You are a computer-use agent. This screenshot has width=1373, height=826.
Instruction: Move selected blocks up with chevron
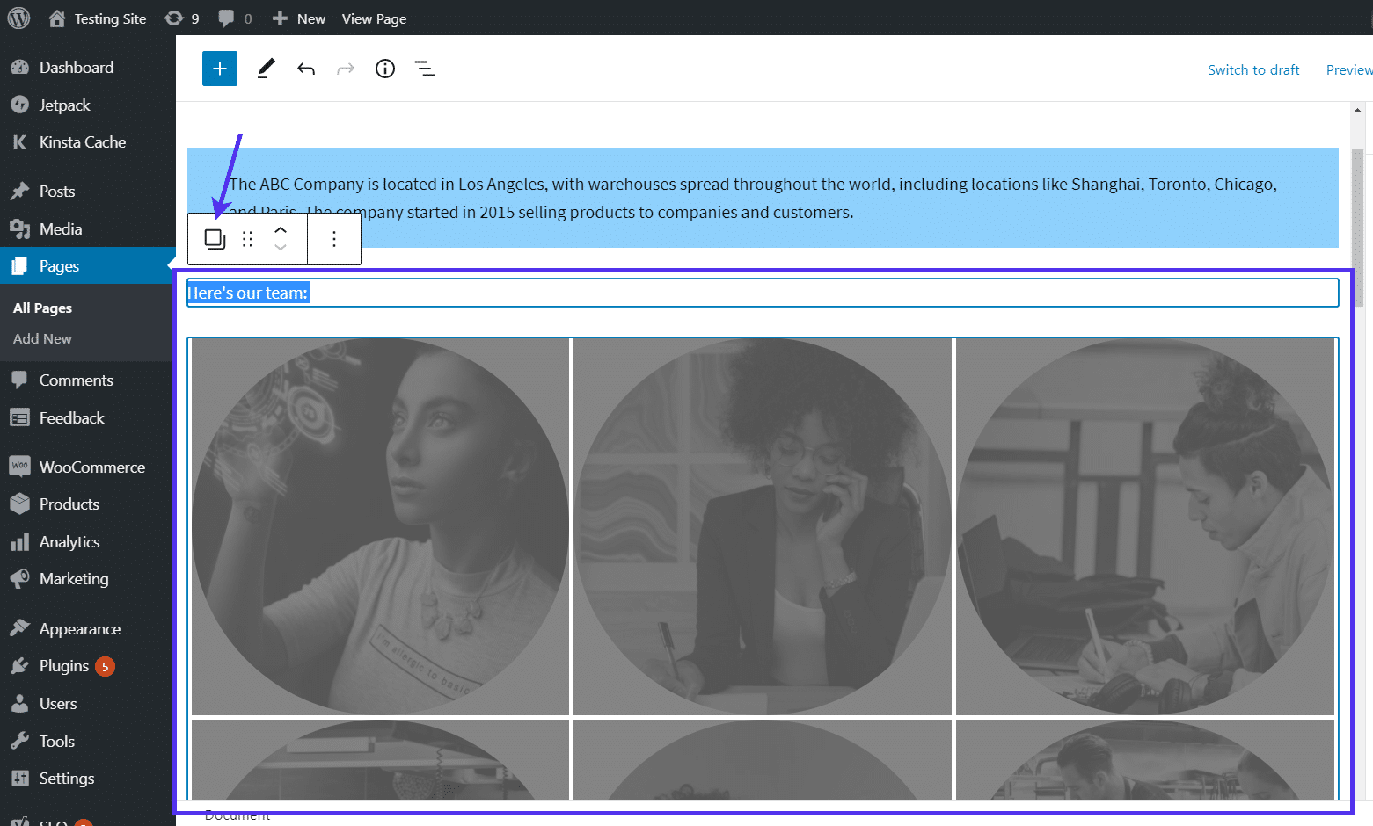281,230
